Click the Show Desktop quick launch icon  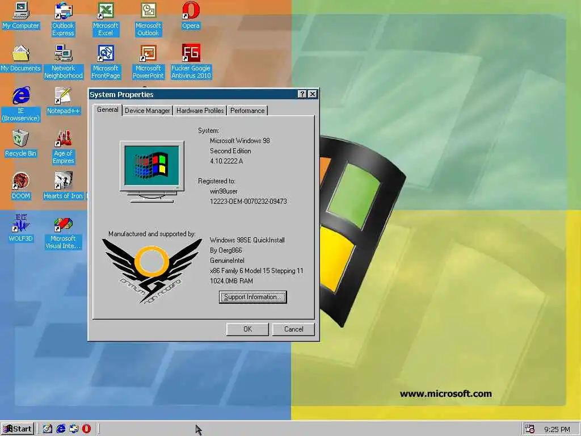point(47,429)
